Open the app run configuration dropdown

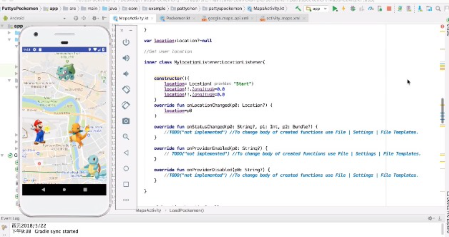(x=316, y=9)
